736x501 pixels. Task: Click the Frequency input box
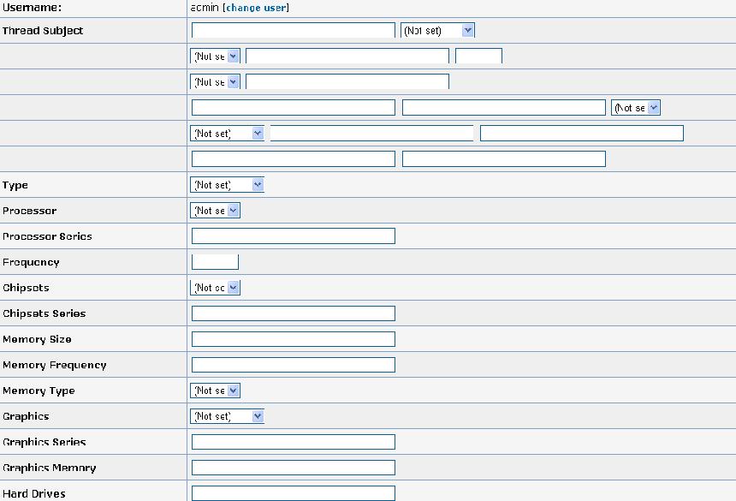[x=215, y=262]
